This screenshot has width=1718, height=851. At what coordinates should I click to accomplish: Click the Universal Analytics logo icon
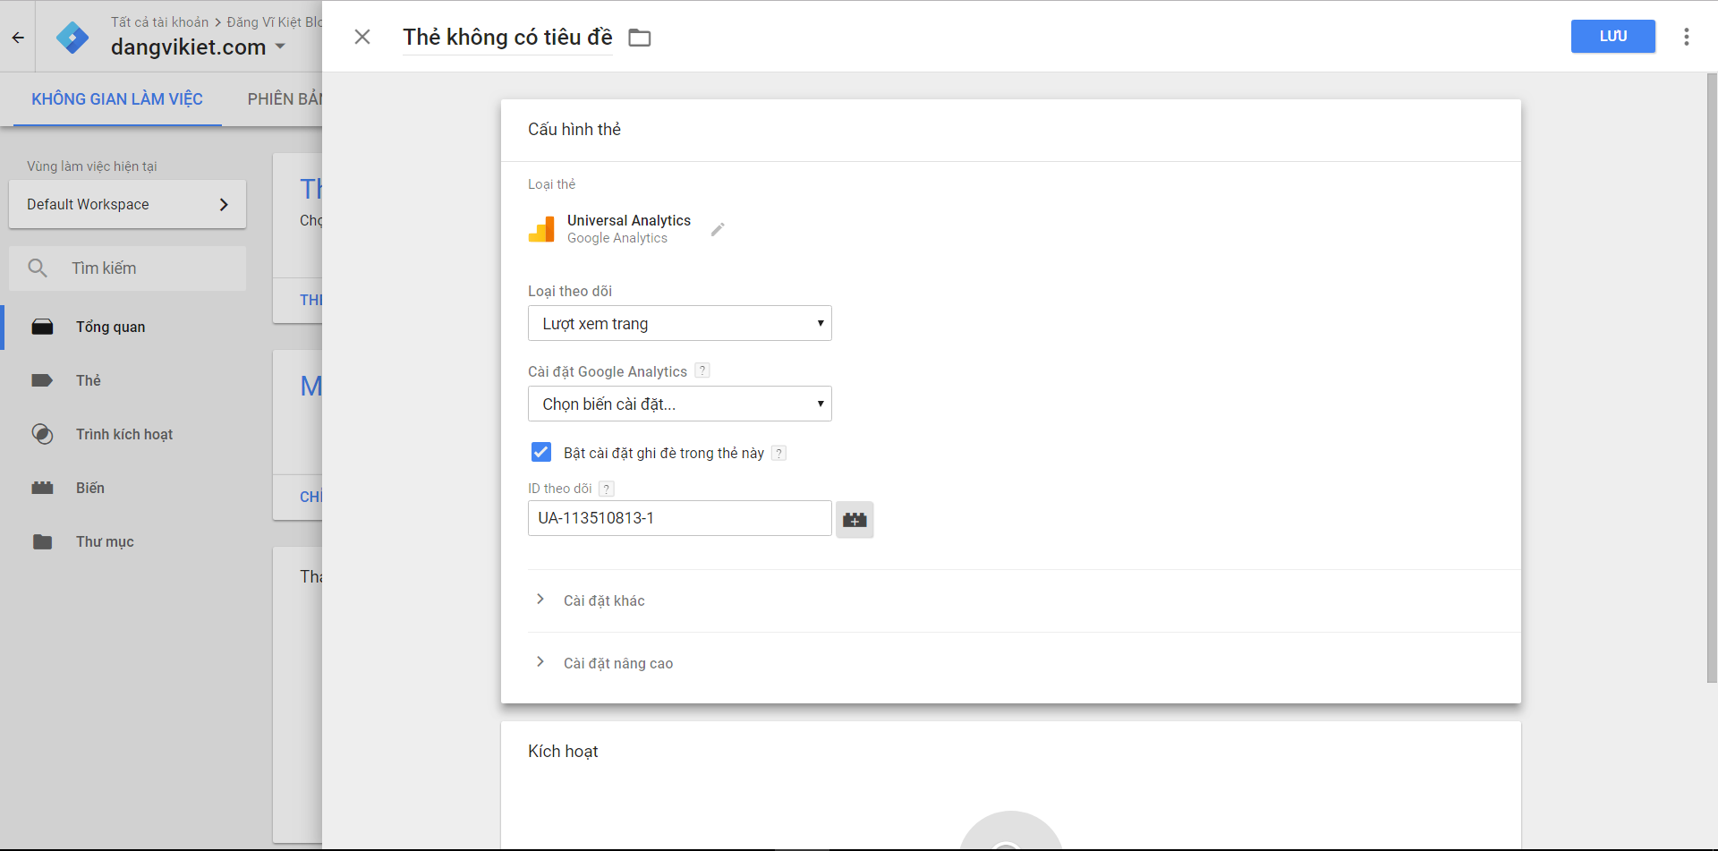pyautogui.click(x=541, y=229)
